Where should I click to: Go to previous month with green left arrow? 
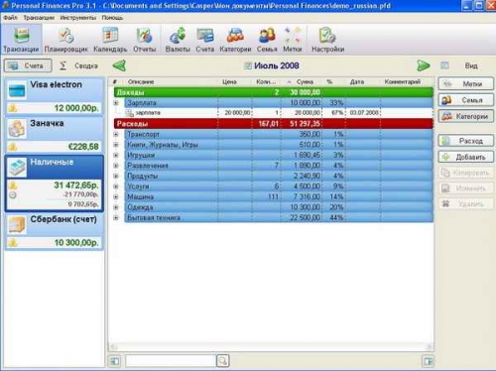(x=119, y=65)
